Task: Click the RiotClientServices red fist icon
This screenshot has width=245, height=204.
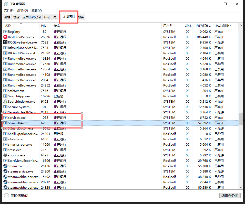Action: point(5,37)
